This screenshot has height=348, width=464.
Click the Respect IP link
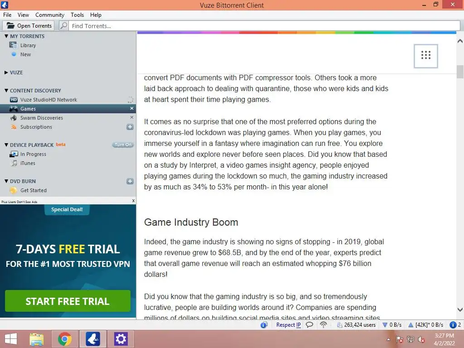click(289, 325)
